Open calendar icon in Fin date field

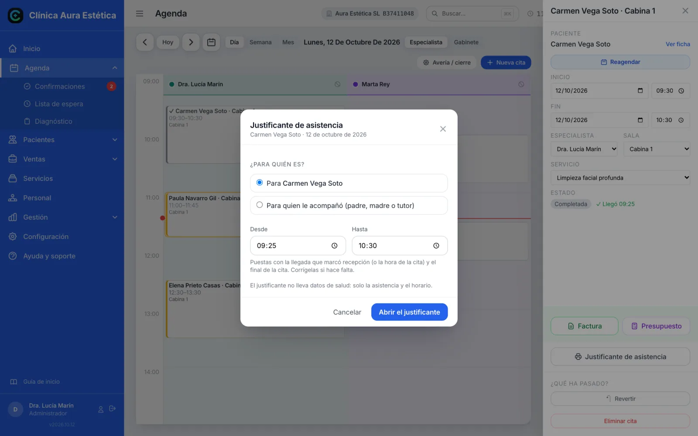coord(640,120)
